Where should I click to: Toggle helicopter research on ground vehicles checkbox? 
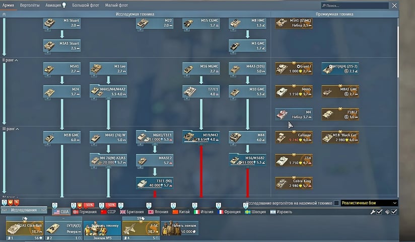336,203
